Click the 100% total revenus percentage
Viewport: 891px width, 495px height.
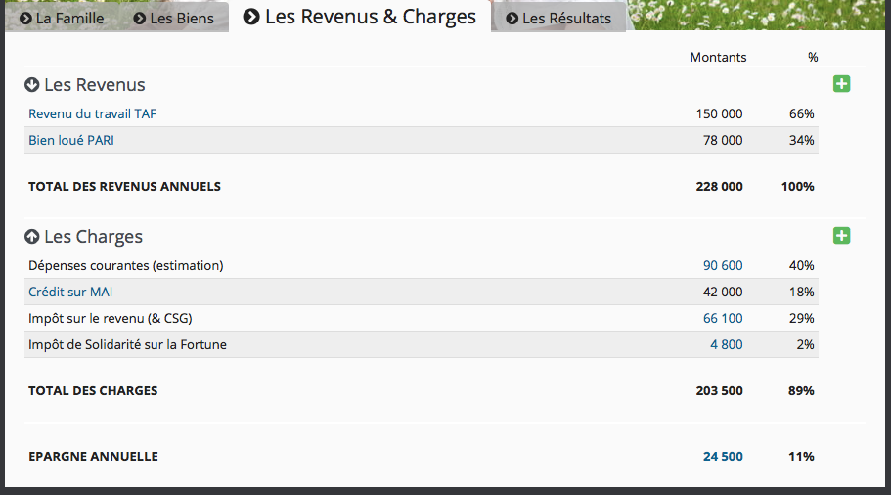798,187
